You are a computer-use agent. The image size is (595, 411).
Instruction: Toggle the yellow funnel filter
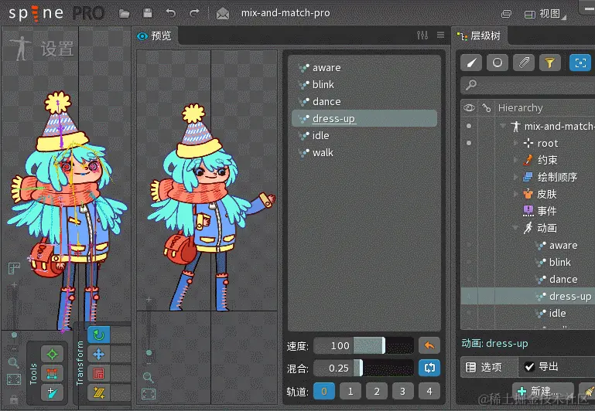(x=550, y=63)
